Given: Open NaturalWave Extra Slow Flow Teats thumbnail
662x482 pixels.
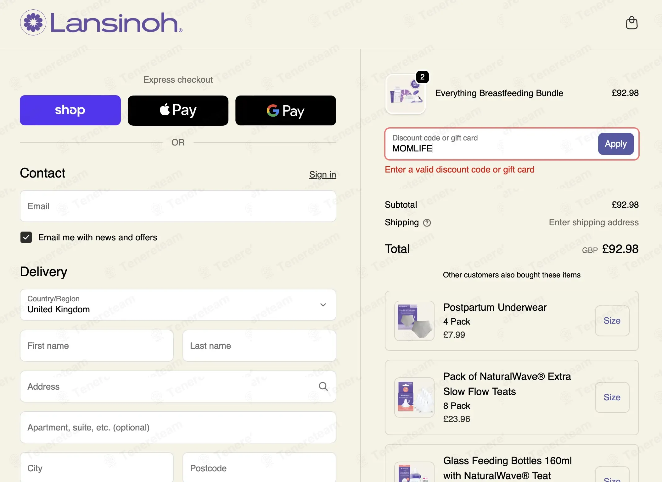Looking at the screenshot, I should tap(414, 397).
